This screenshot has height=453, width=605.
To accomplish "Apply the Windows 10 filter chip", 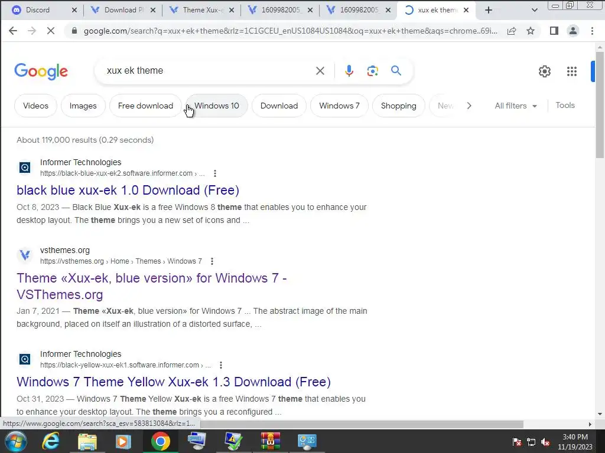I will (216, 106).
